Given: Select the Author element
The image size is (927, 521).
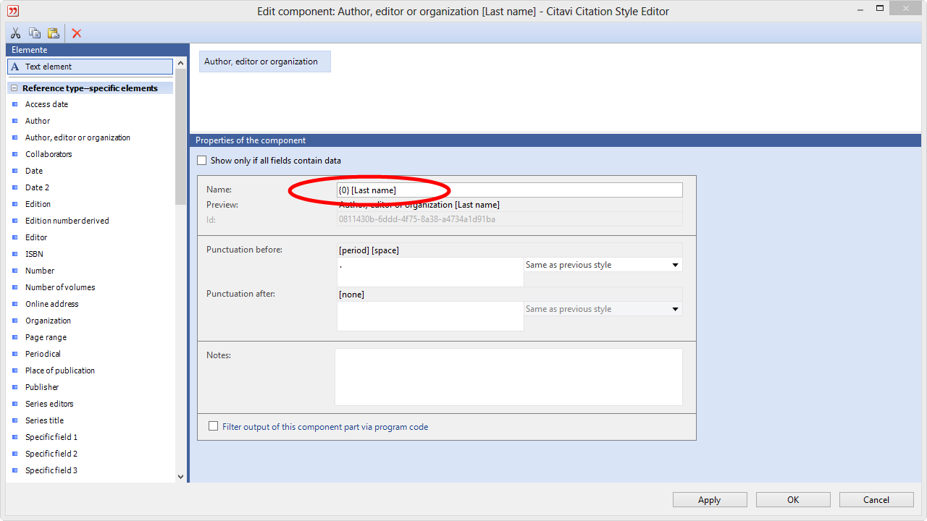Looking at the screenshot, I should [38, 121].
